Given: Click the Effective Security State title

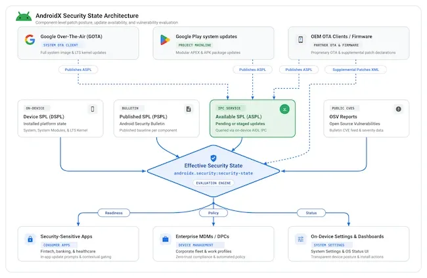Looking at the screenshot, I should tap(213, 166).
